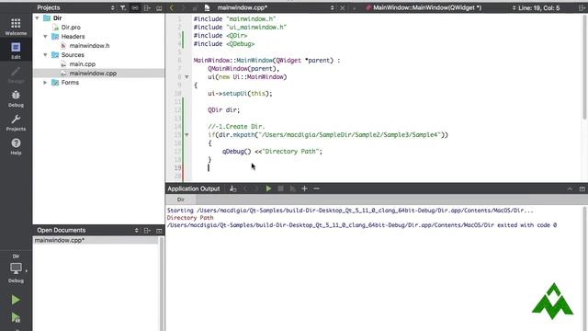Click the Forms folder label

click(70, 83)
